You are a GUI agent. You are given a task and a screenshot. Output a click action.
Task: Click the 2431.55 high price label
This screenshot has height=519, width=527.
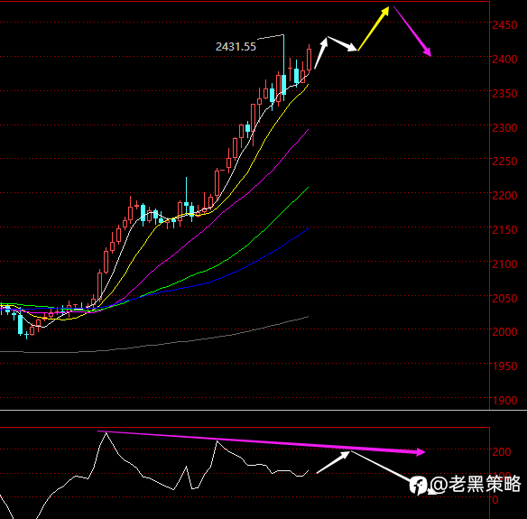[236, 46]
